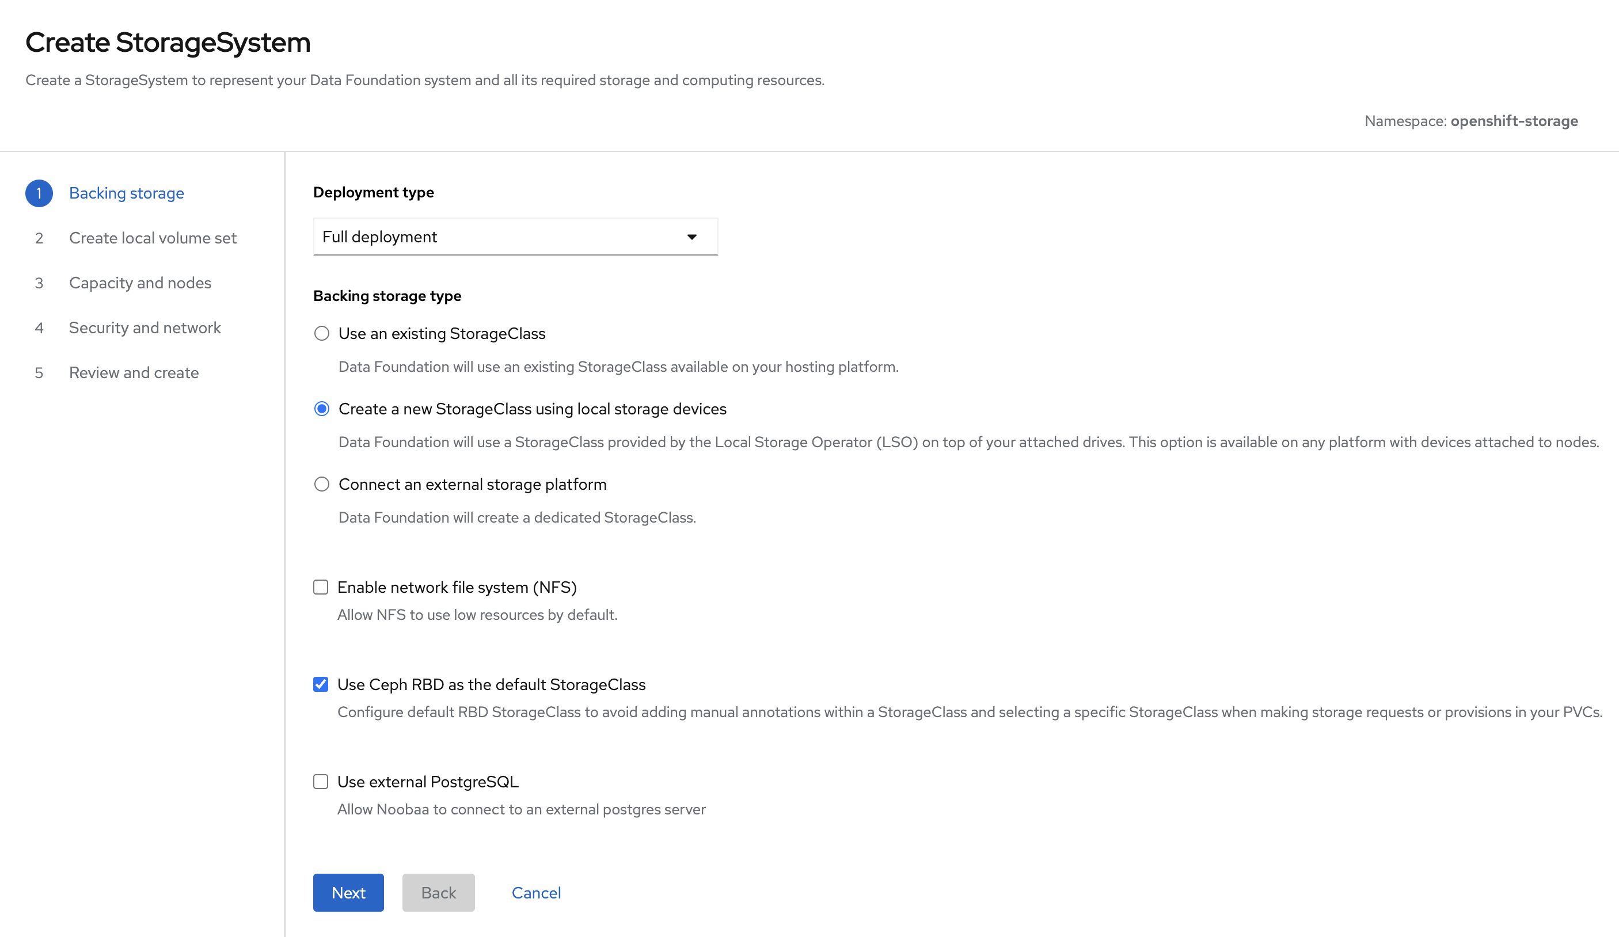Expand the Full deployment selector
The height and width of the screenshot is (937, 1619).
514,237
